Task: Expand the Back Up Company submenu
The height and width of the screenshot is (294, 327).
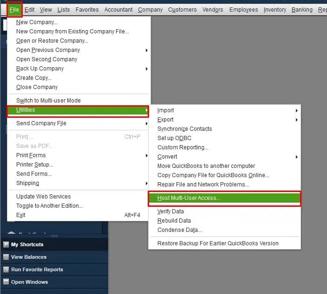Action: (x=78, y=69)
